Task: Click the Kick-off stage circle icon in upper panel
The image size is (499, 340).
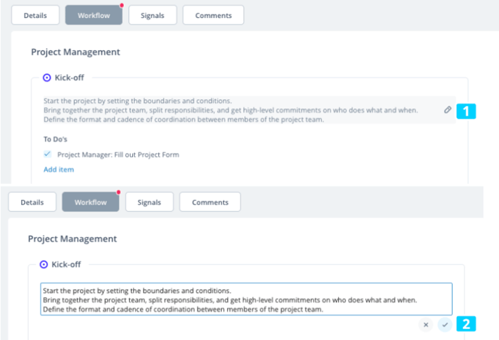Action: coord(46,78)
